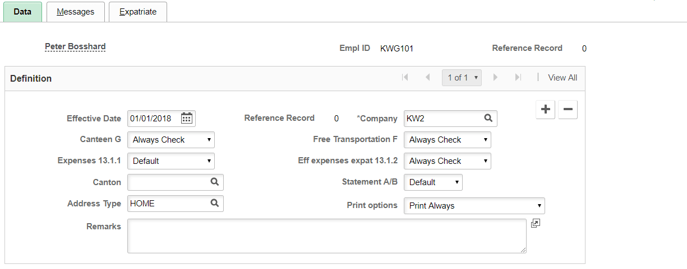The image size is (687, 269).
Task: Click the Address Type lookup icon
Action: pos(215,204)
